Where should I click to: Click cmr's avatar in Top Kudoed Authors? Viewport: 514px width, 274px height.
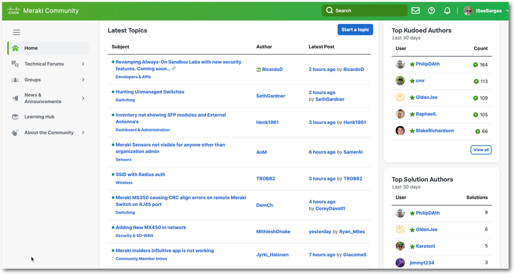pos(400,81)
